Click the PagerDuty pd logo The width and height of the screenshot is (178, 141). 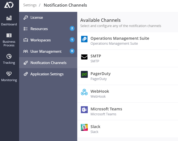pos(84,74)
